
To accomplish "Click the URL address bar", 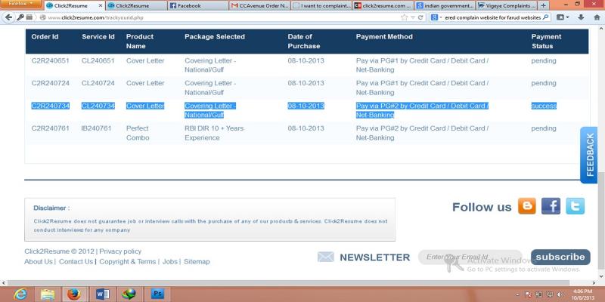I will click(220, 17).
